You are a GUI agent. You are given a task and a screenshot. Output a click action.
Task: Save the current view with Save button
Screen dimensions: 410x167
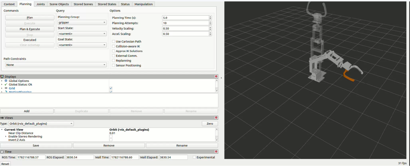tap(36, 145)
